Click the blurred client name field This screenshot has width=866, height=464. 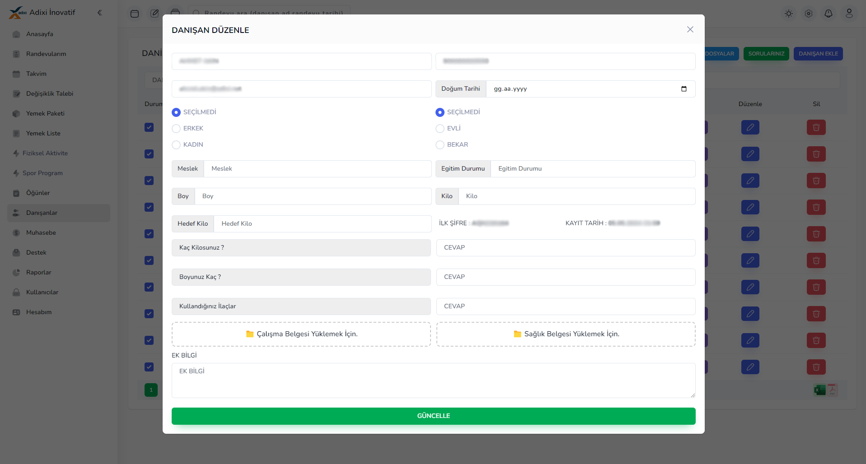pos(301,61)
